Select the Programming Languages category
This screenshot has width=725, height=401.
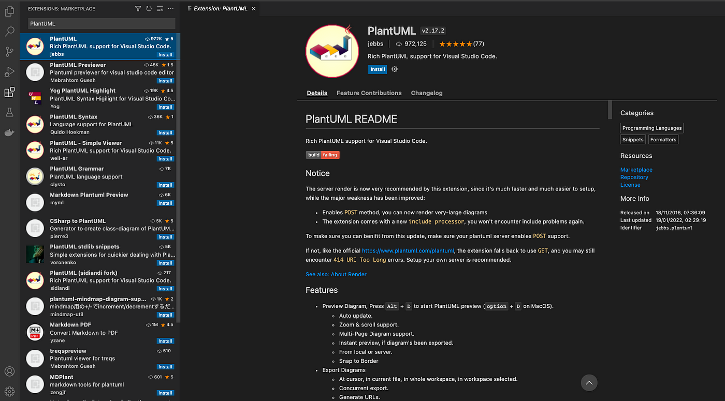pyautogui.click(x=652, y=128)
